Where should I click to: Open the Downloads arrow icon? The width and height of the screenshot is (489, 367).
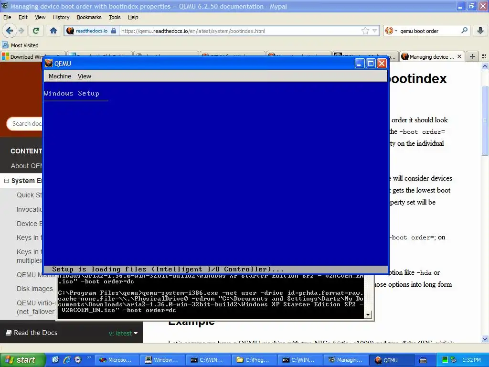coord(480,31)
